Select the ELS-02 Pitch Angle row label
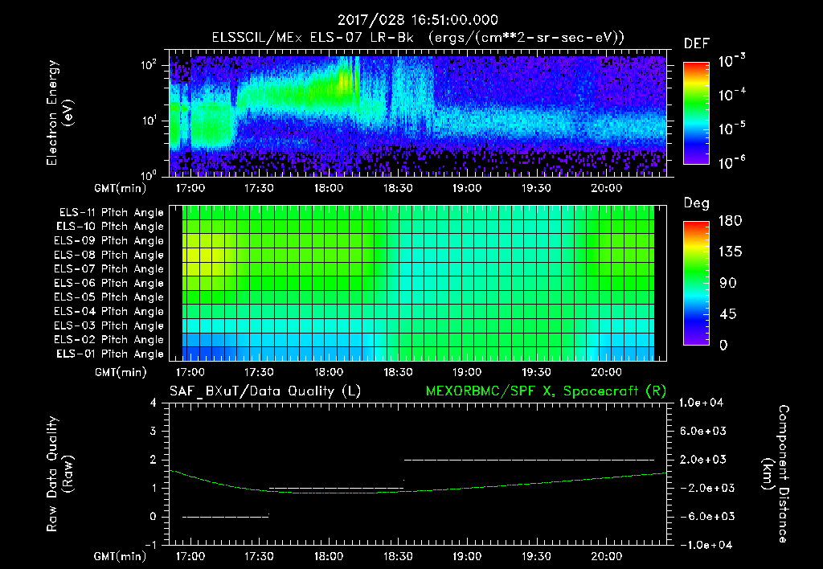 tap(109, 340)
